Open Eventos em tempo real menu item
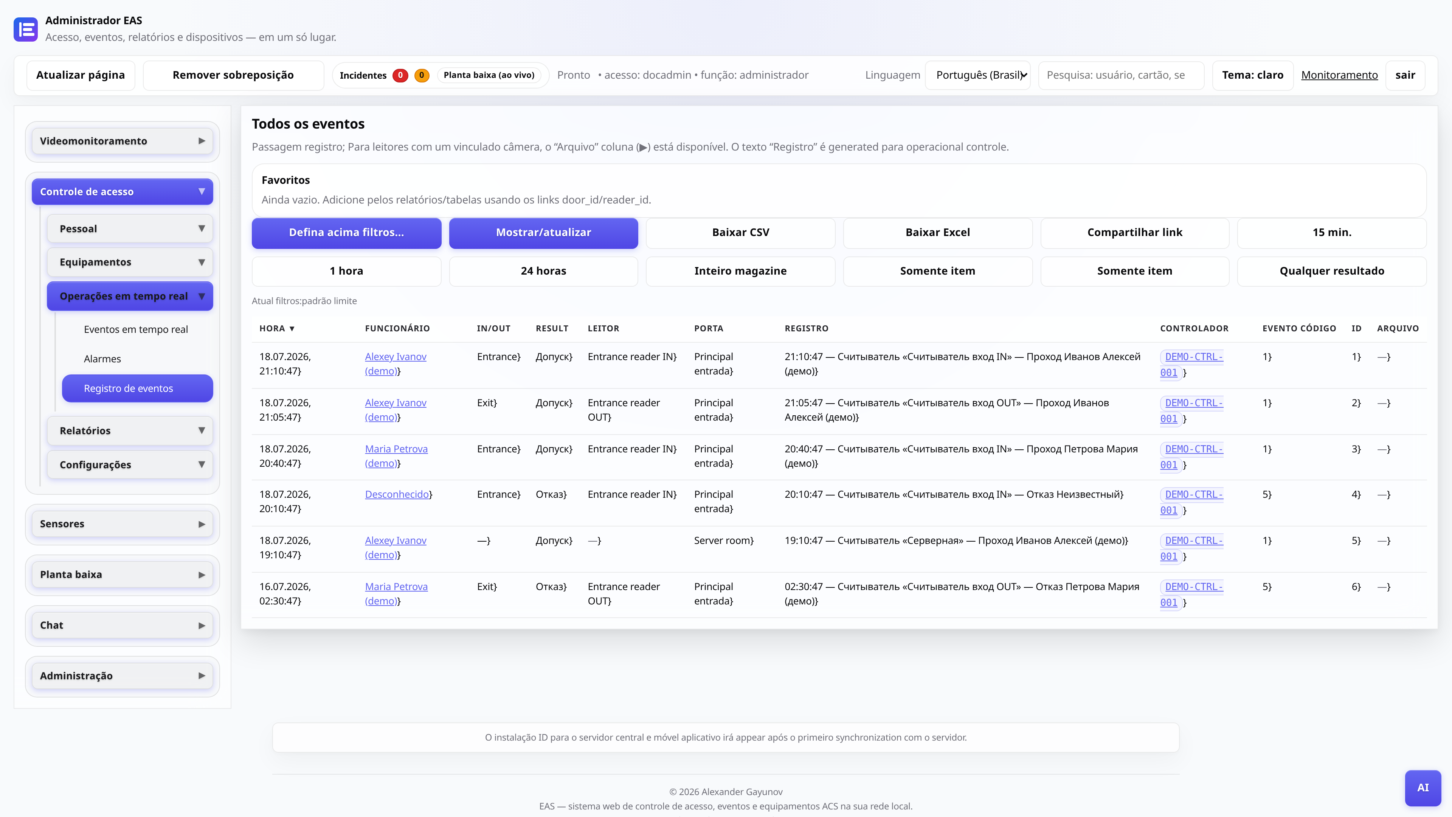The height and width of the screenshot is (817, 1452). (136, 329)
